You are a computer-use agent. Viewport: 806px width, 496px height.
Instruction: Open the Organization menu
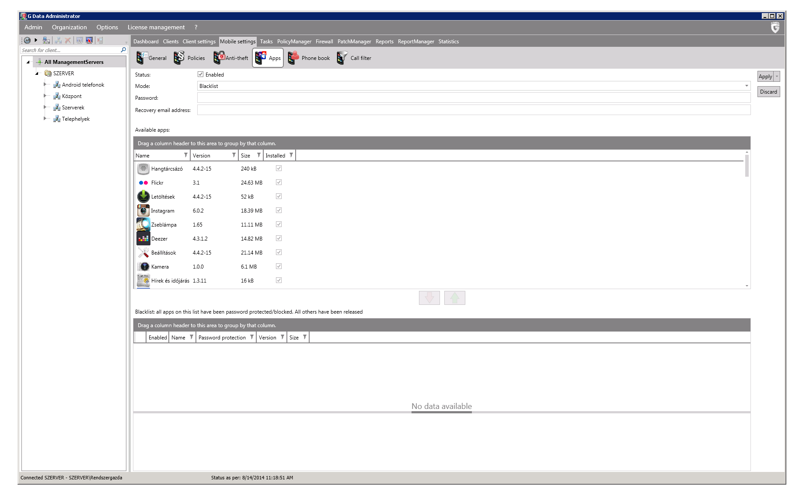69,27
